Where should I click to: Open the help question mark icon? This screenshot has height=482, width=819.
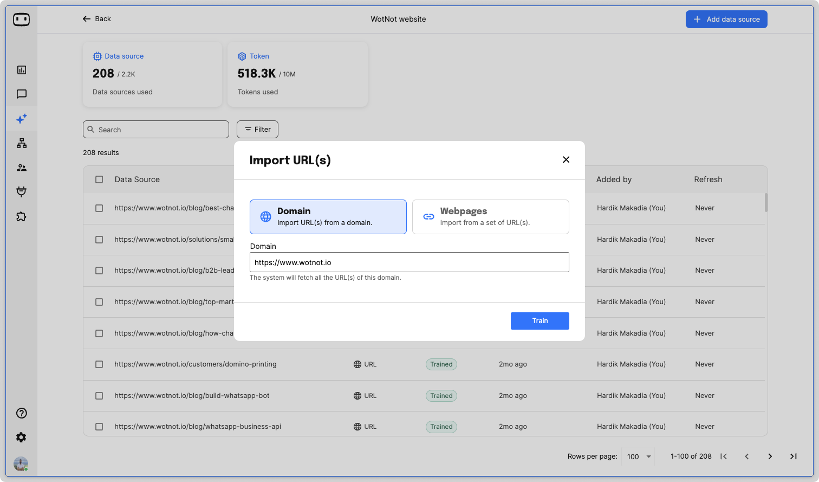(x=22, y=413)
